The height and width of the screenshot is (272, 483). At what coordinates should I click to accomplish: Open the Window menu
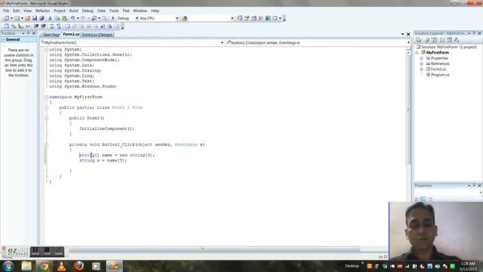pos(140,11)
